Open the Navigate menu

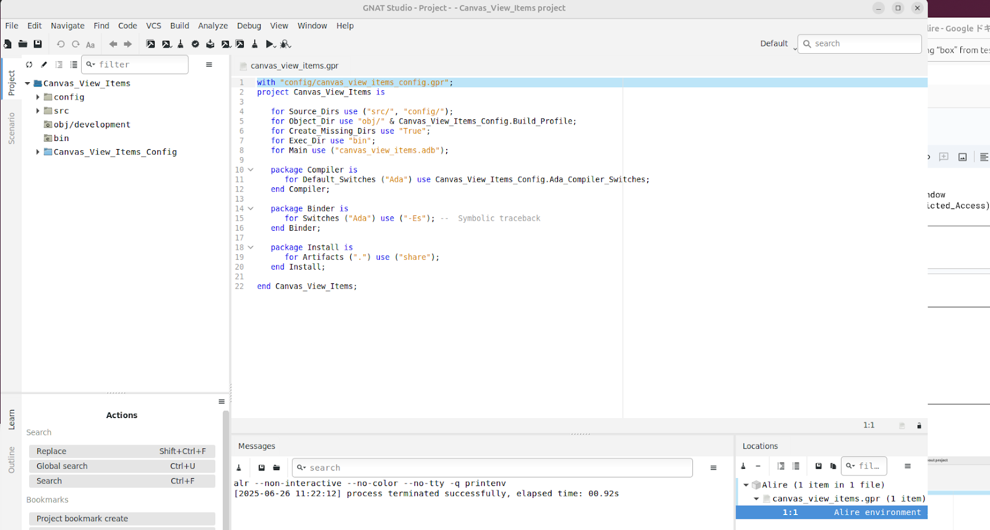[x=67, y=25]
